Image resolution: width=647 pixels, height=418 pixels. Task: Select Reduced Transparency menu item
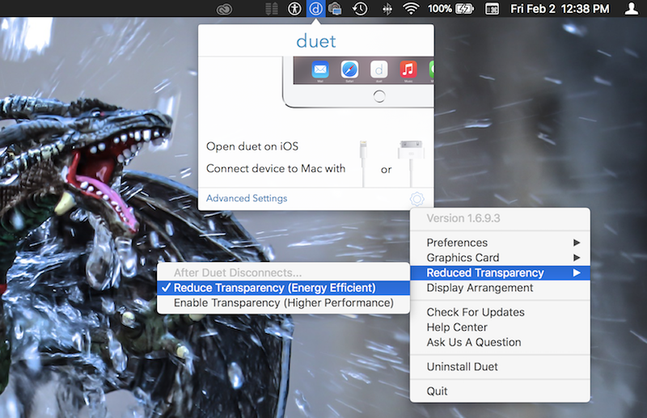pyautogui.click(x=500, y=272)
